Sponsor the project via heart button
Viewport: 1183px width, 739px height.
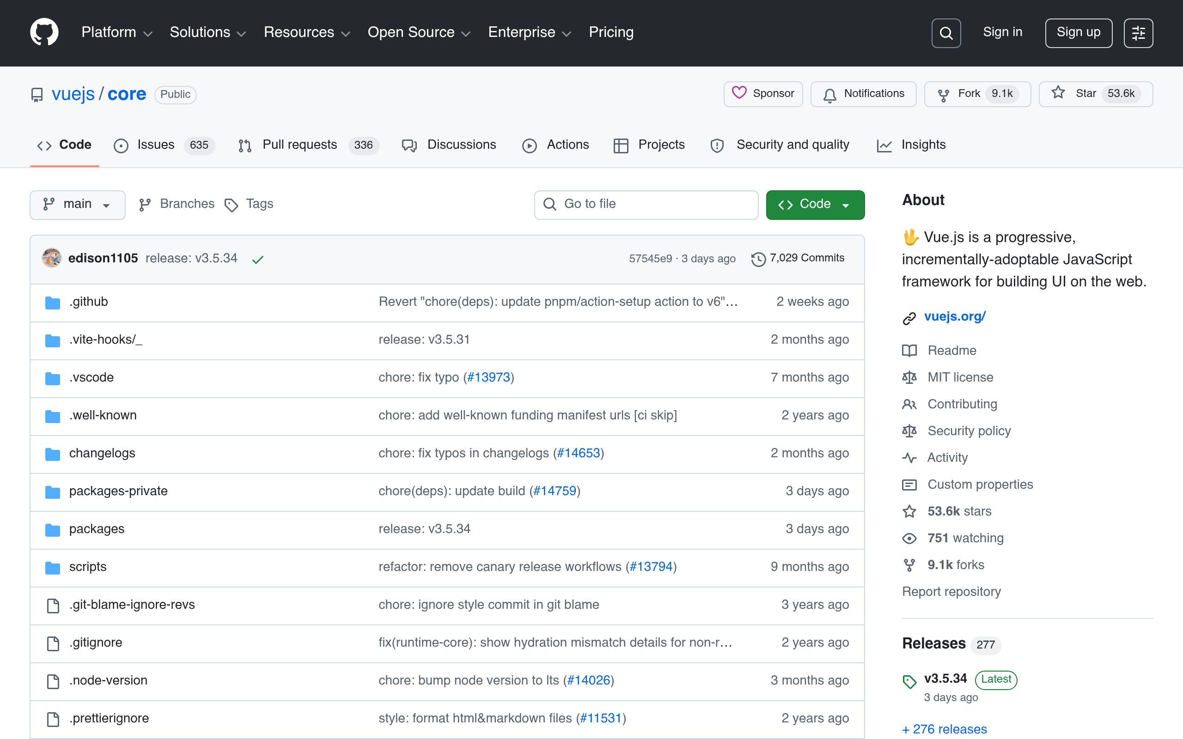coord(763,94)
